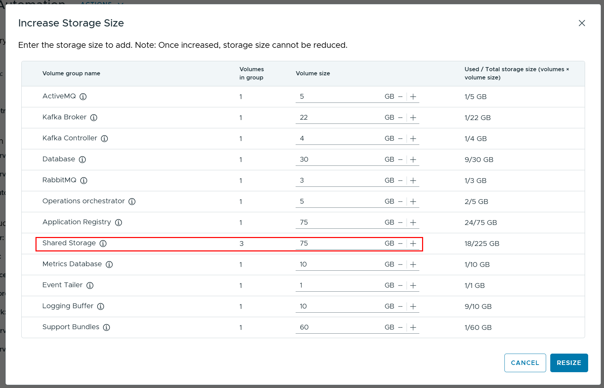Show info tooltip for Database volume group
The width and height of the screenshot is (604, 388).
coord(82,160)
